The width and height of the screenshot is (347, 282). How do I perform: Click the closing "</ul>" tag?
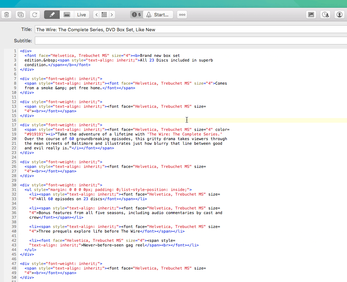(x=30, y=250)
